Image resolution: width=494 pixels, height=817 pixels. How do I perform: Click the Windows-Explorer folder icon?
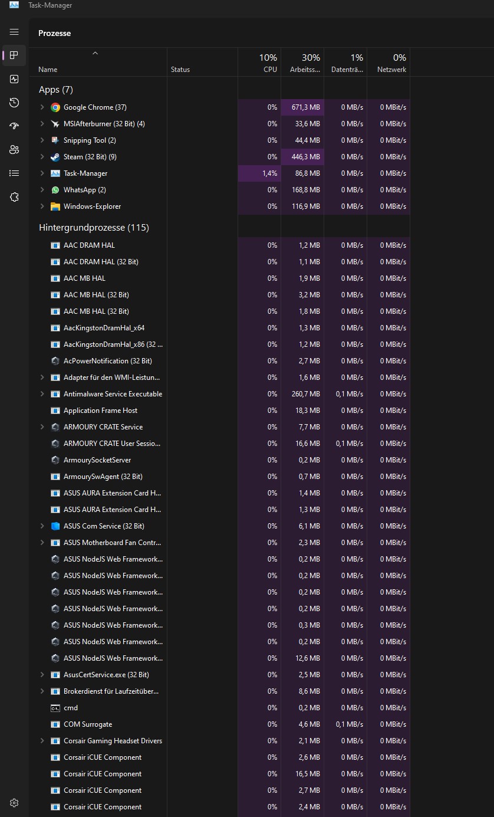click(55, 206)
